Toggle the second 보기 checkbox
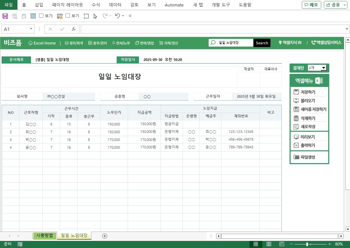The height and width of the screenshot is (248, 350). coord(68,16)
